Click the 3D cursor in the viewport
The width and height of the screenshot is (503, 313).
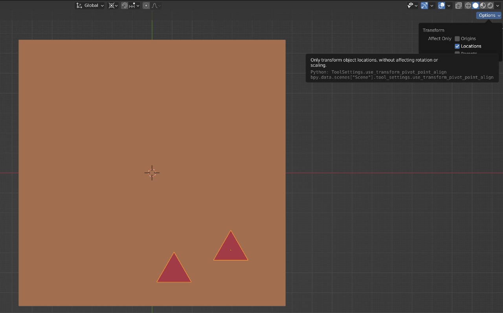152,173
